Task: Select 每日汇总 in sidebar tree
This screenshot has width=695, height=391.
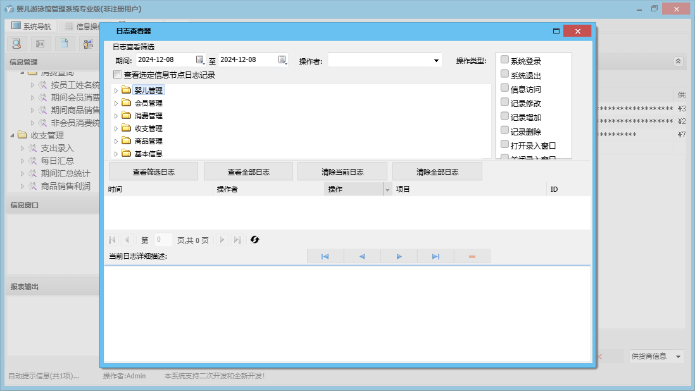Action: [57, 161]
